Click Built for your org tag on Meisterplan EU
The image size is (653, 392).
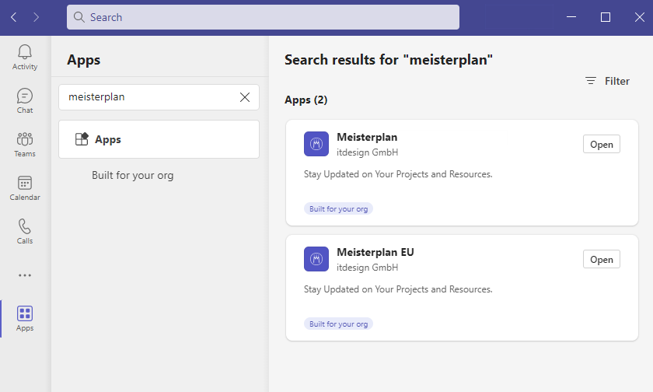(x=338, y=324)
